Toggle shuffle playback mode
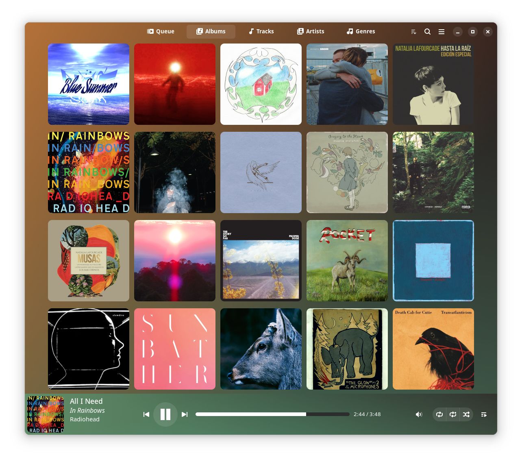The width and height of the screenshot is (522, 462). coord(467,414)
